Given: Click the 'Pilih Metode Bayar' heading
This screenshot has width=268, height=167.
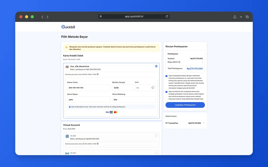Looking at the screenshot, I should (75, 37).
